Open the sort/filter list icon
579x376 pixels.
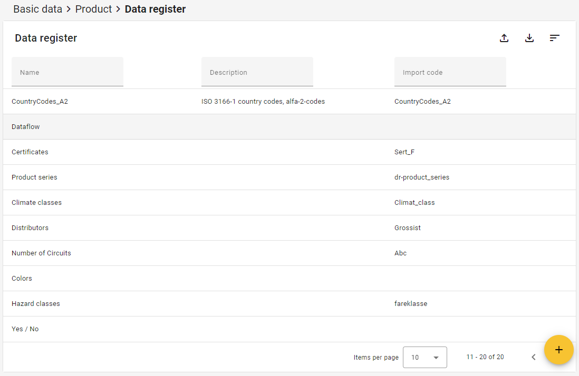pos(554,38)
